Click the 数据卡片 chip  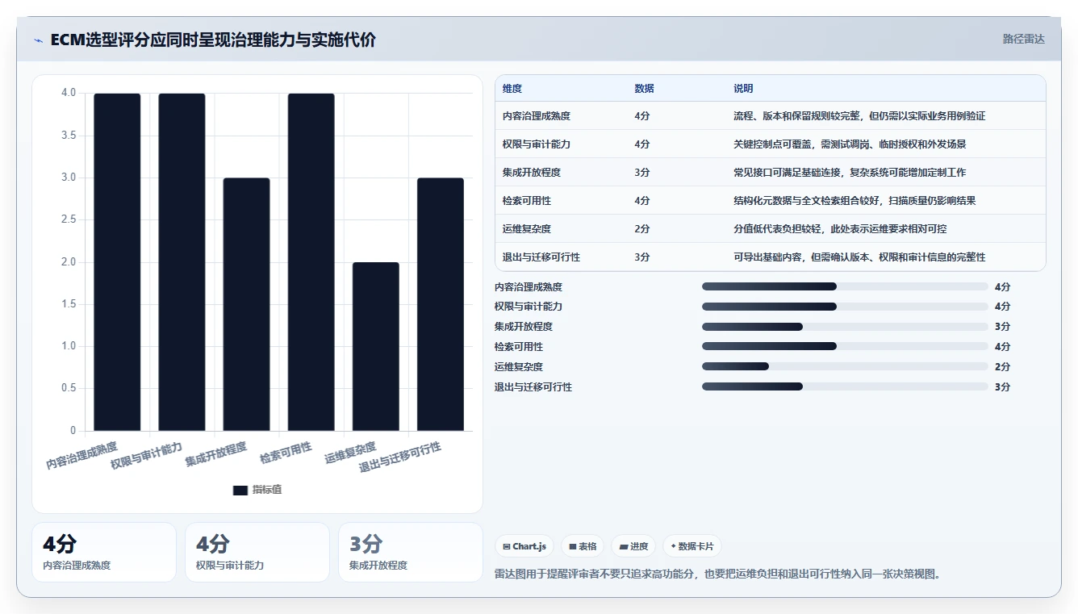(692, 546)
